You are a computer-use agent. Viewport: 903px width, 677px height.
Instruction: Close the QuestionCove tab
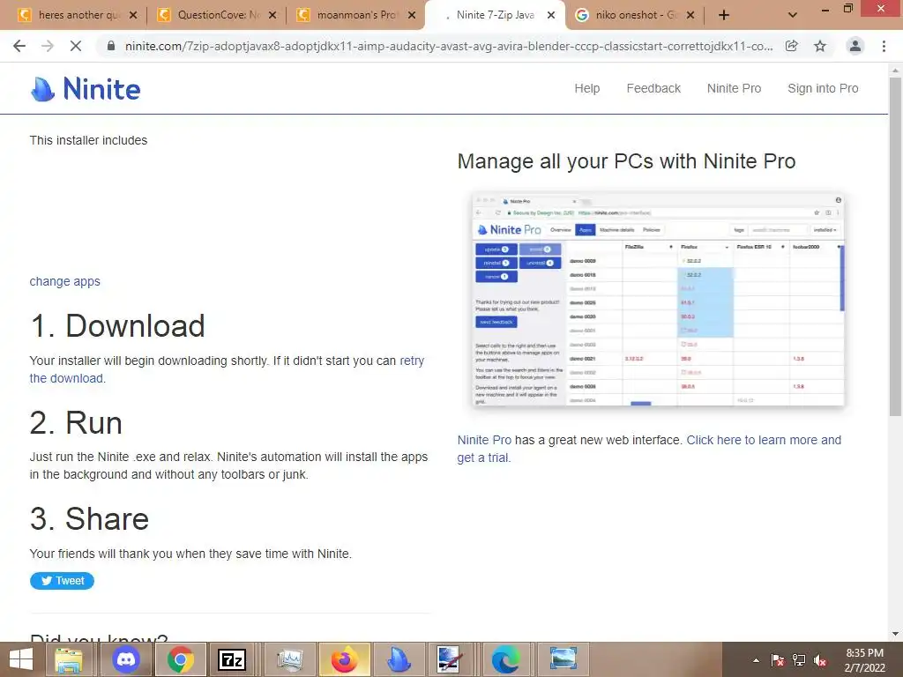(272, 15)
